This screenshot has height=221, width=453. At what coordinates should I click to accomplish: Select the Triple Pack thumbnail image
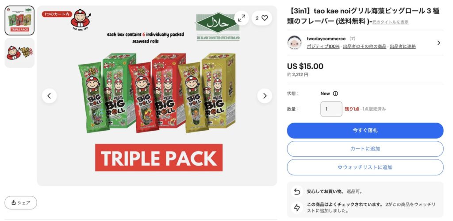pyautogui.click(x=19, y=20)
